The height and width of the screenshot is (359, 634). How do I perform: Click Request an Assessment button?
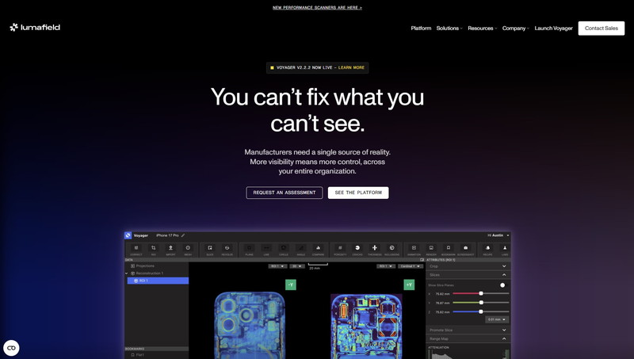coord(285,193)
